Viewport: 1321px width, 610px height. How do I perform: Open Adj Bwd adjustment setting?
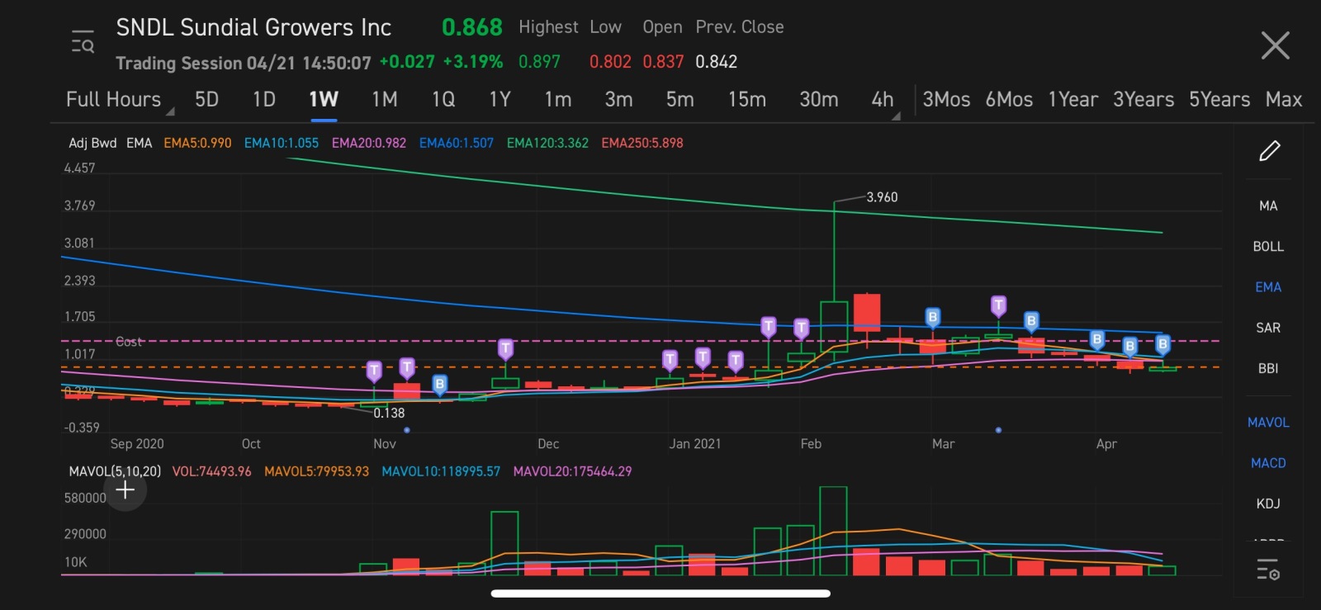click(92, 143)
